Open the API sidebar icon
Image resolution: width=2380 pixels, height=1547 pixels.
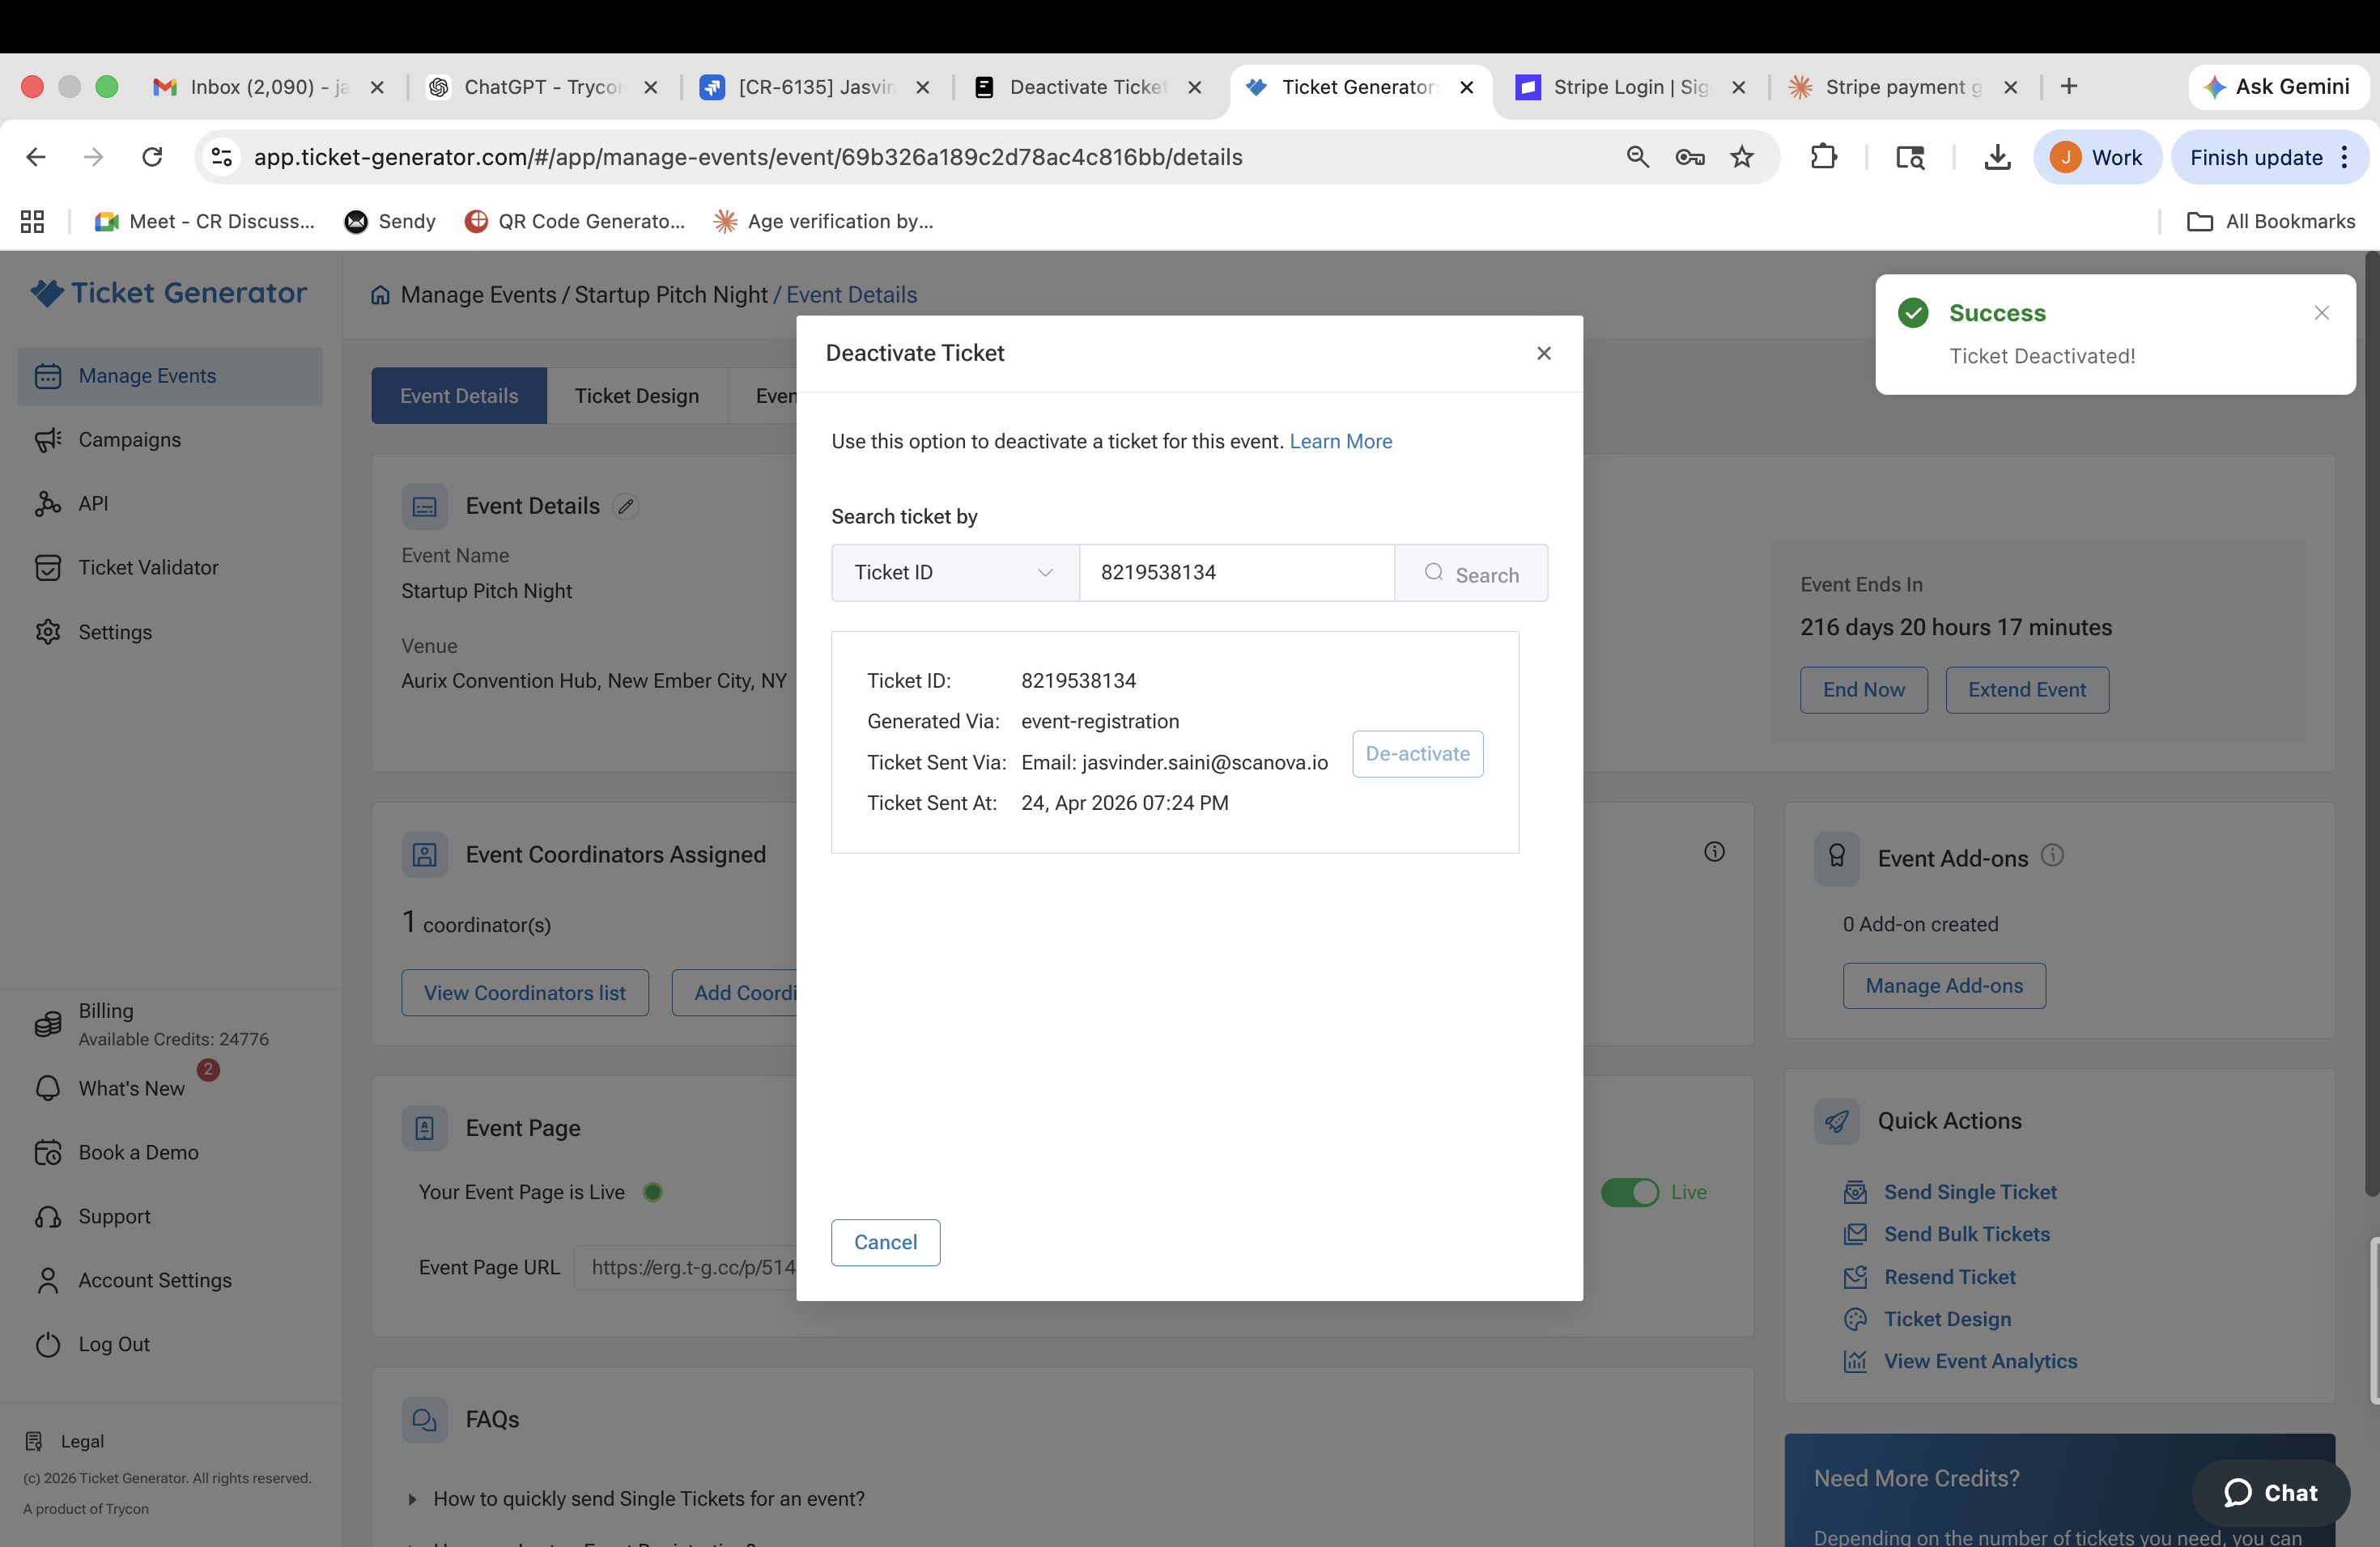coord(47,504)
